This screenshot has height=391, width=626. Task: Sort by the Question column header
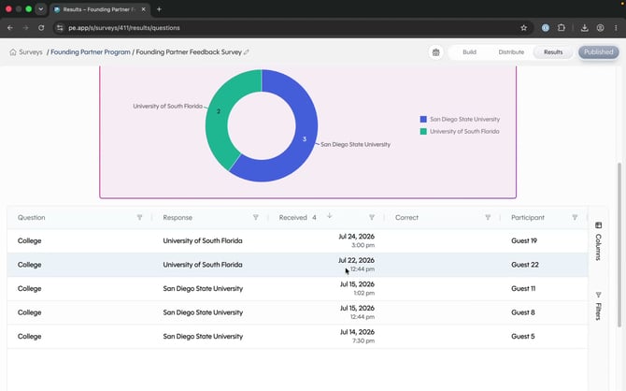(31, 218)
